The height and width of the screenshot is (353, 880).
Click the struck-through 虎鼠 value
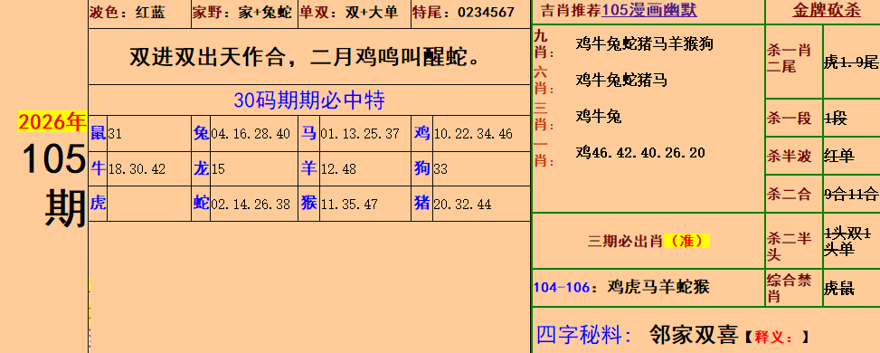839,289
